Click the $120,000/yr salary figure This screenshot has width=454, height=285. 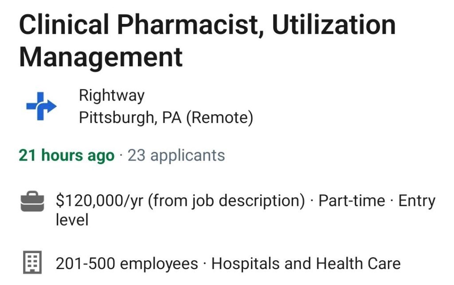pos(100,200)
